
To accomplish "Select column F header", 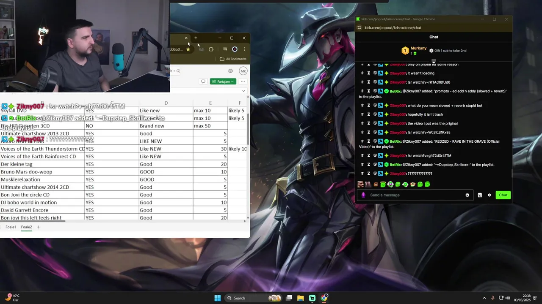I will 240,103.
